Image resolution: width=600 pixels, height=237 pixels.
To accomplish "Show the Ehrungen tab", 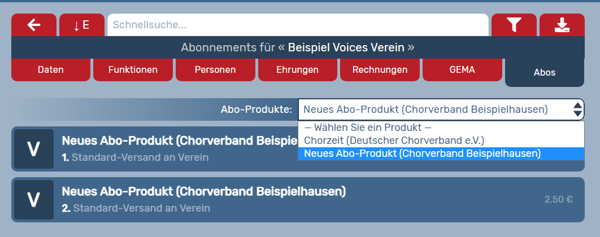I will point(298,70).
